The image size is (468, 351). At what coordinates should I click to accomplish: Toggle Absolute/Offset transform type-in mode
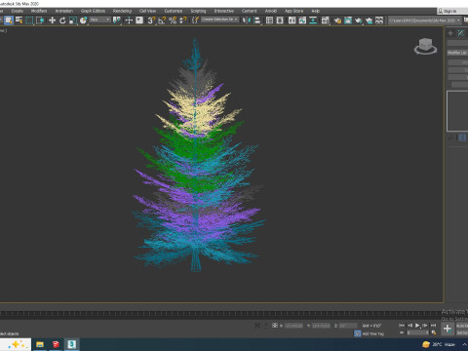(275, 326)
